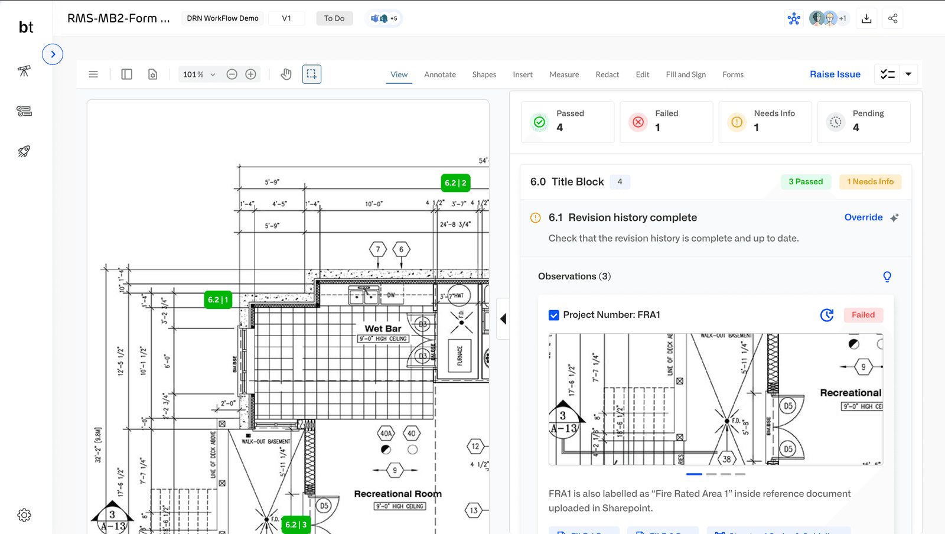Switch to the Redact tab

[x=607, y=74]
